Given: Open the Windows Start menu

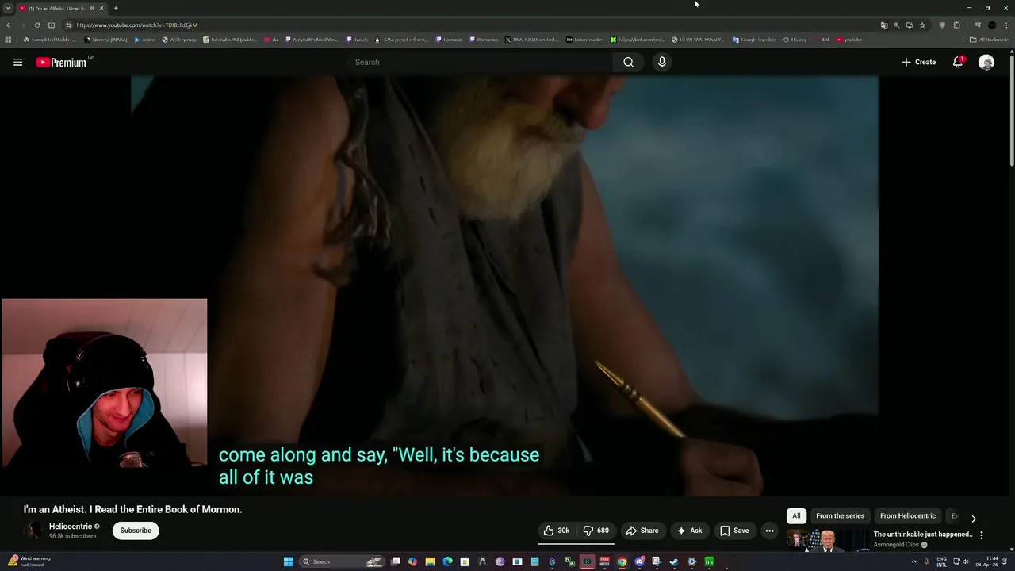Looking at the screenshot, I should pos(289,561).
